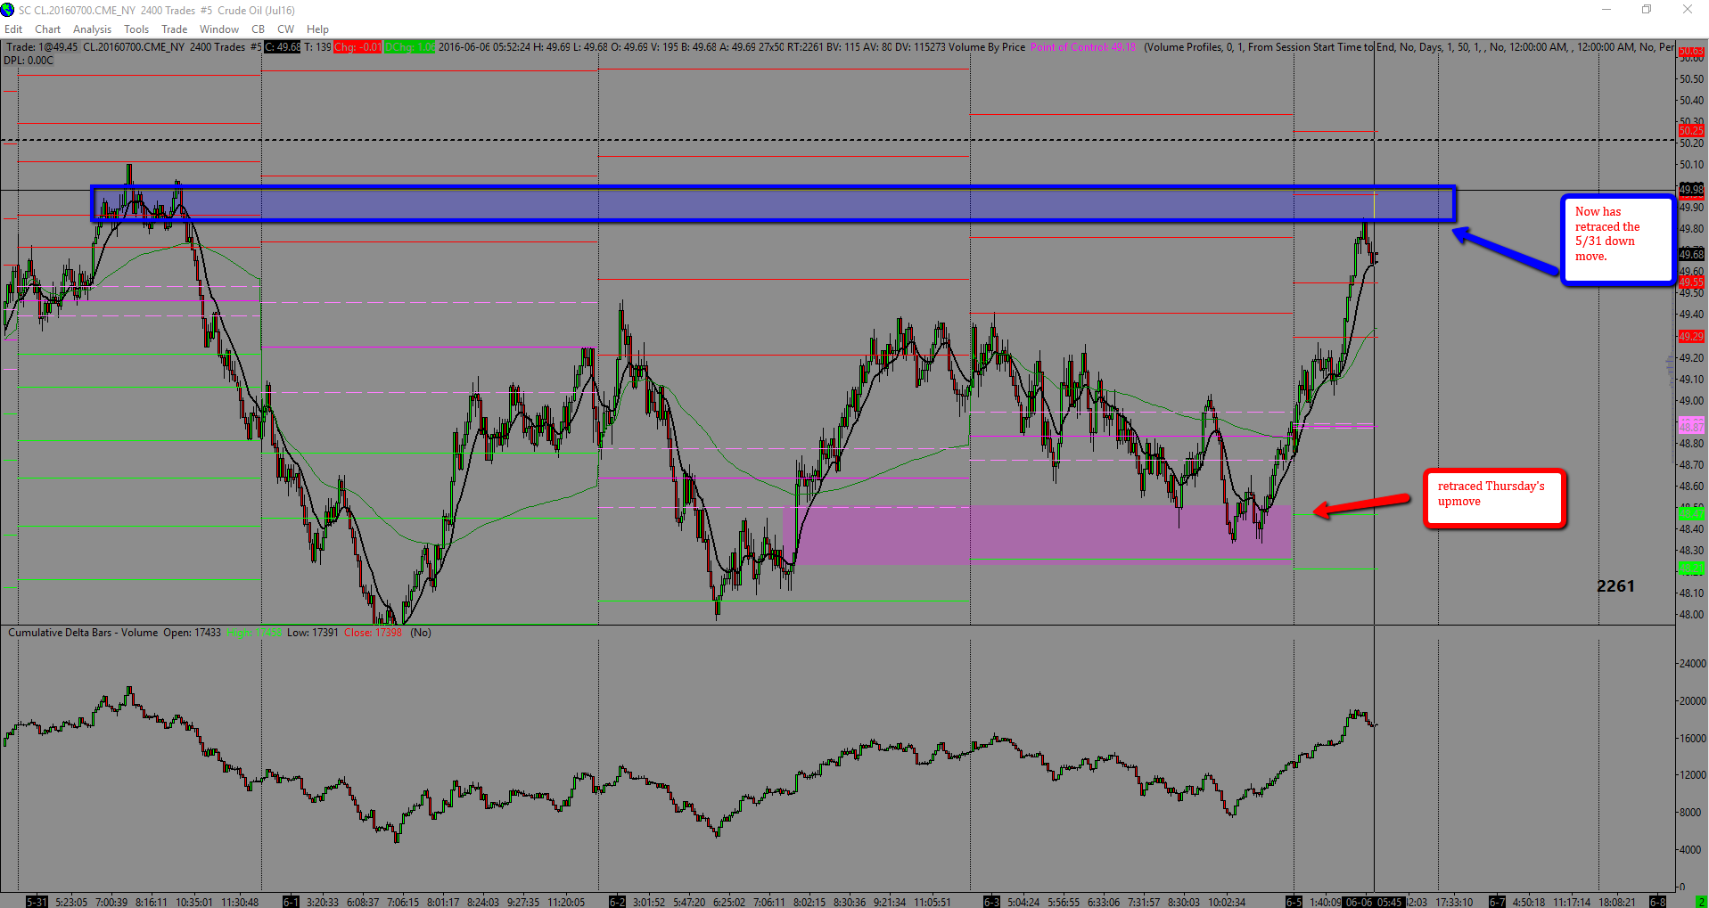Image resolution: width=1709 pixels, height=908 pixels.
Task: Open the CW menu
Action: (285, 29)
